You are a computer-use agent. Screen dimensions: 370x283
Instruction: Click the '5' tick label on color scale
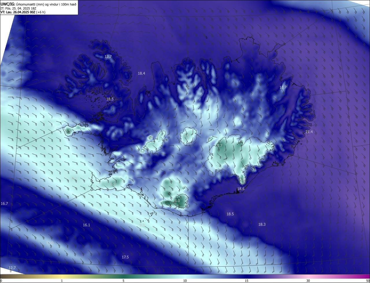[x=123, y=281]
